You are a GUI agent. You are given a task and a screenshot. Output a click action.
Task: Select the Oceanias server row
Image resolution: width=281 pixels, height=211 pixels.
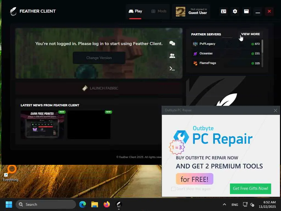coord(226,54)
